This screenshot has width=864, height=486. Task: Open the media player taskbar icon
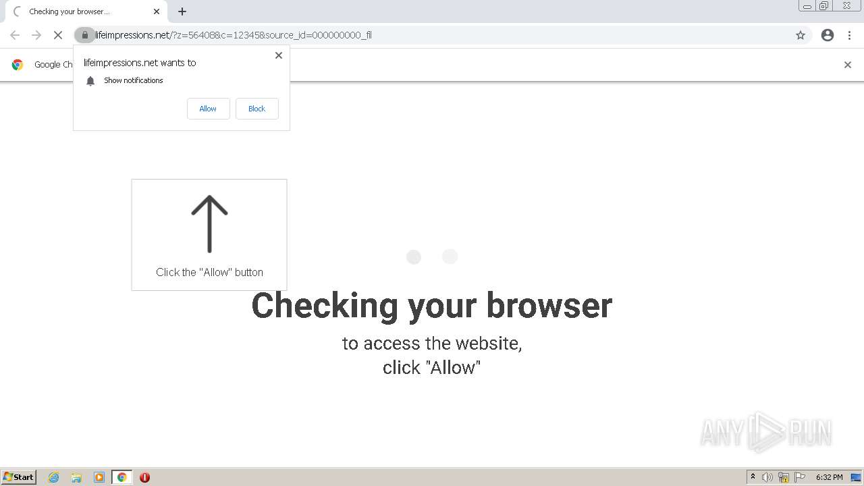coord(99,477)
